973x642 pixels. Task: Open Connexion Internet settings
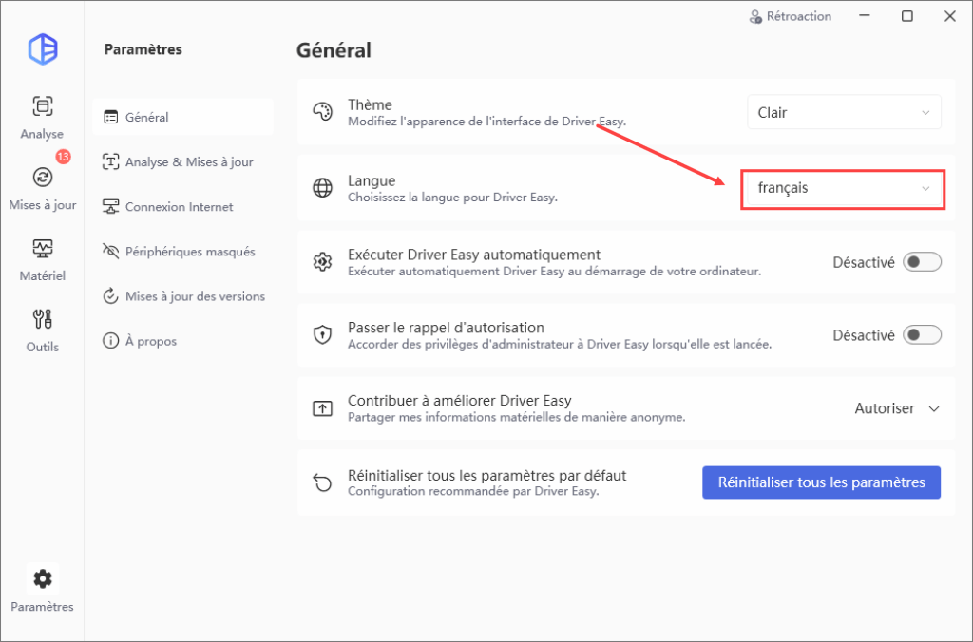pyautogui.click(x=183, y=206)
